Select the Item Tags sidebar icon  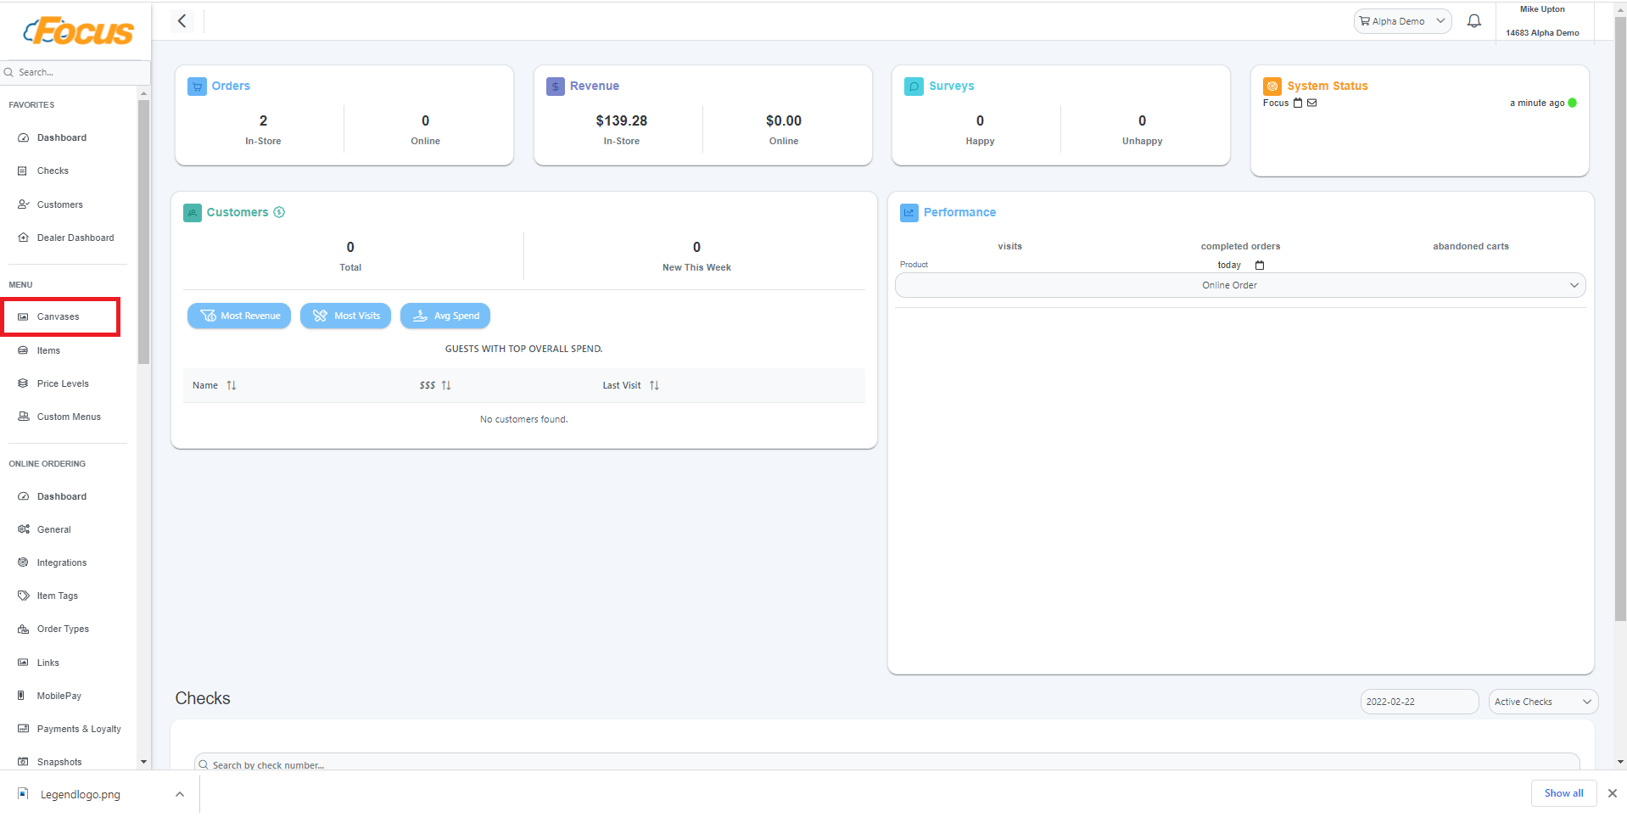pyautogui.click(x=24, y=596)
